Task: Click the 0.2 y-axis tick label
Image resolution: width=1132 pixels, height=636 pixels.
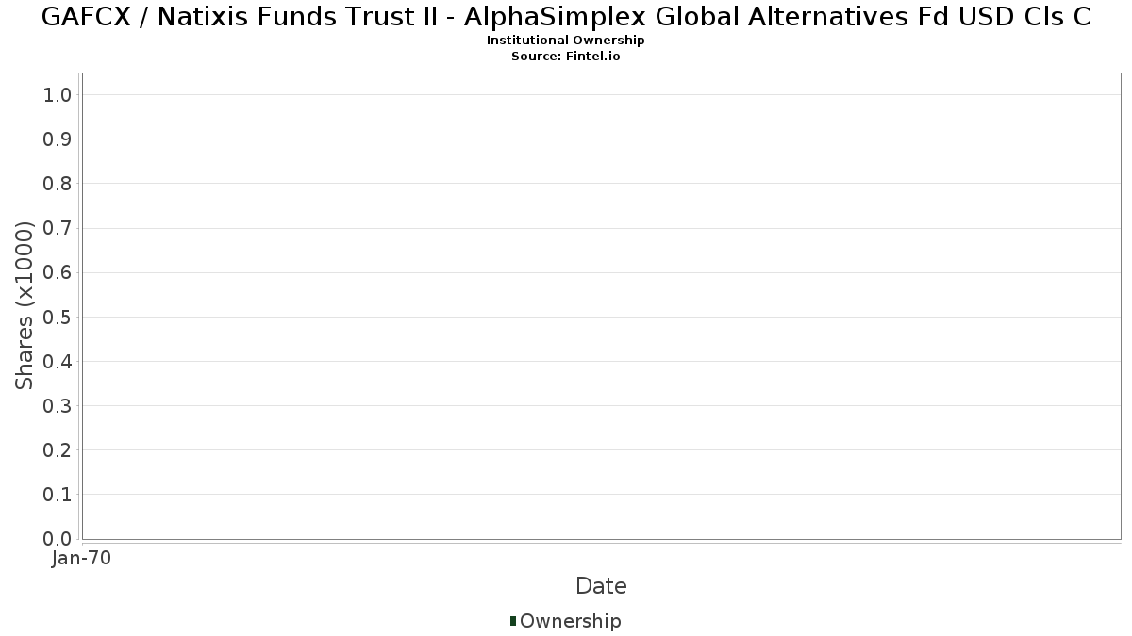Action: point(58,450)
